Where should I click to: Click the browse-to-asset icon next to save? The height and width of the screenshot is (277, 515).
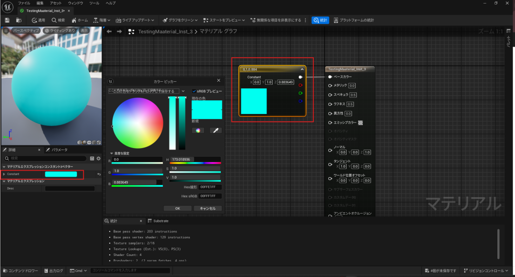click(19, 20)
